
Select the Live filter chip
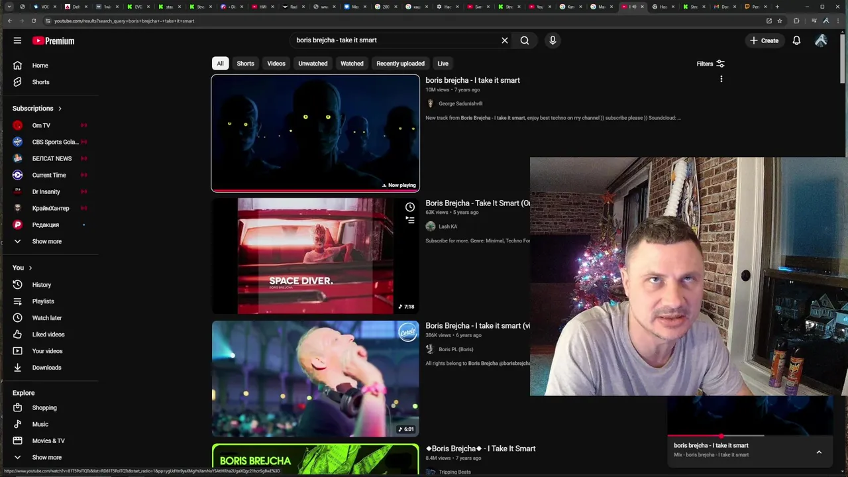[x=443, y=64]
